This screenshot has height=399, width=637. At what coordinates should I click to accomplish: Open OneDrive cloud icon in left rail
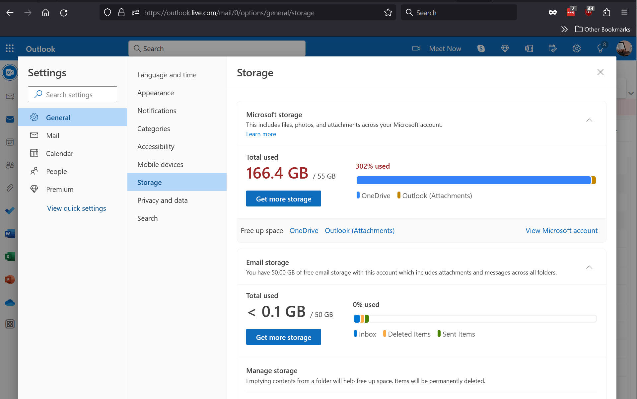10,303
